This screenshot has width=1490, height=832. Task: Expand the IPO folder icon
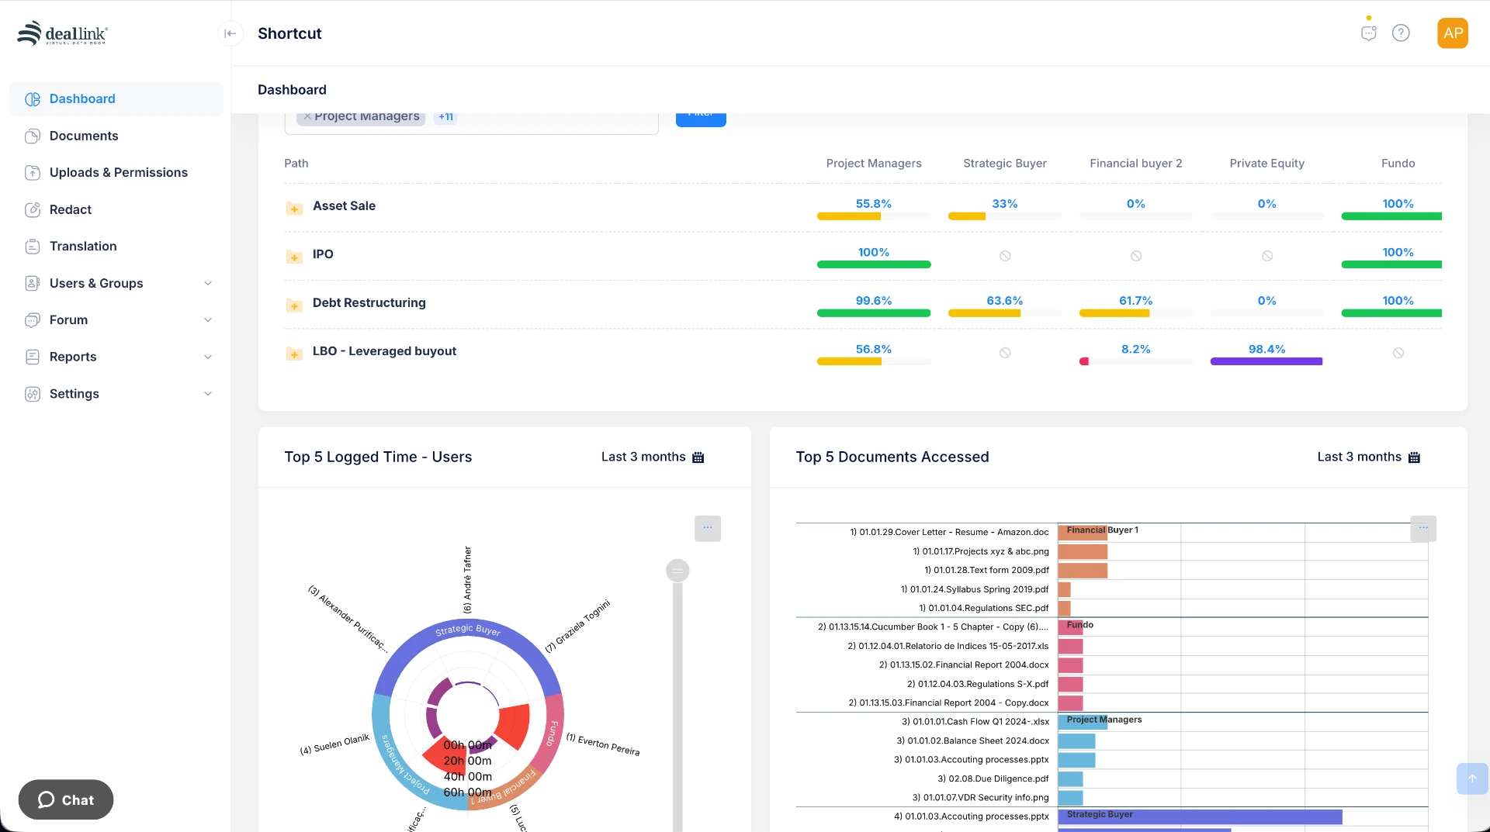[294, 257]
